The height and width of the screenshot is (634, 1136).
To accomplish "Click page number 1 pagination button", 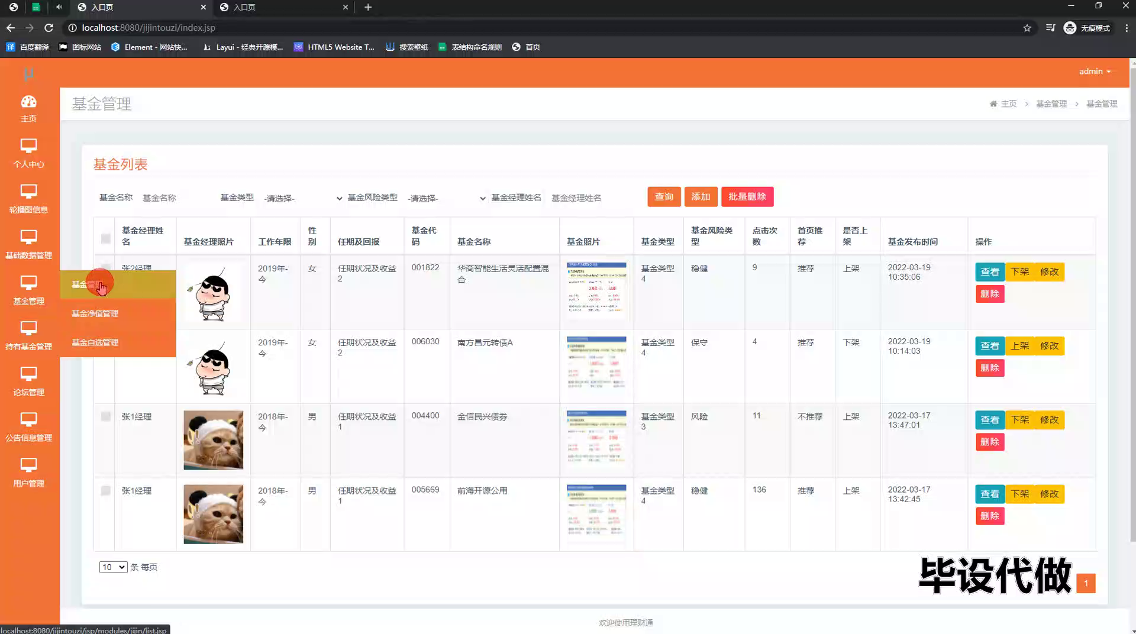I will tap(1086, 583).
